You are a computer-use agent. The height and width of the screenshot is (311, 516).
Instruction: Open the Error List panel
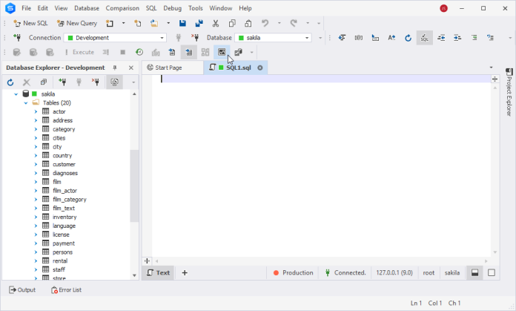[x=66, y=290]
